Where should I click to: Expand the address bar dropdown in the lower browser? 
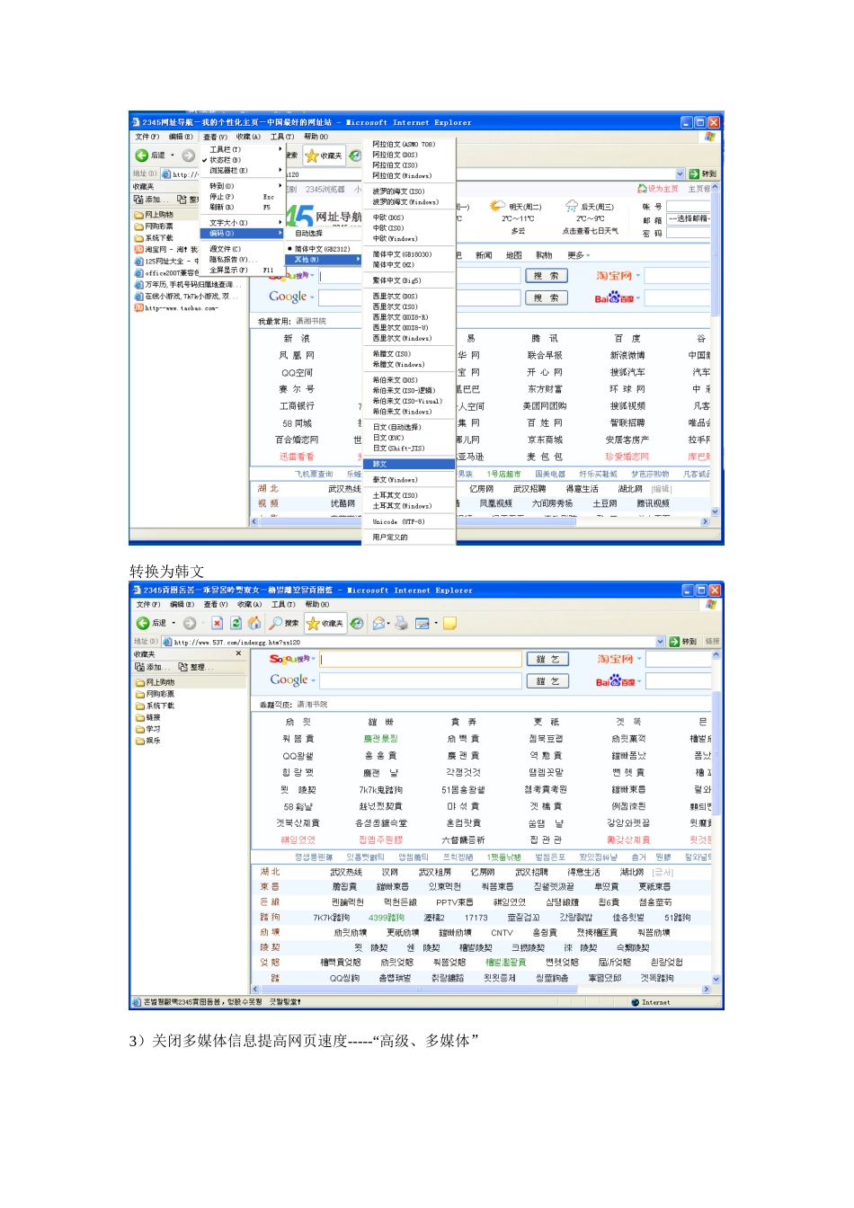pos(661,642)
